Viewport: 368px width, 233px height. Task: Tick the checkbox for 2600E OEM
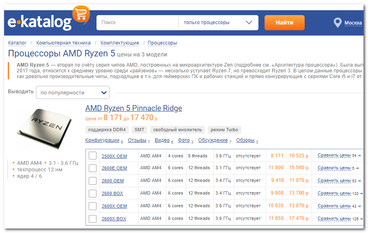tap(93, 168)
